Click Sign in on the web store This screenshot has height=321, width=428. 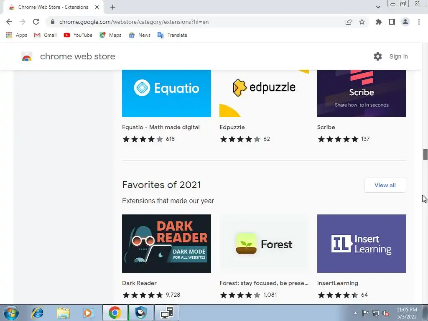pos(398,56)
